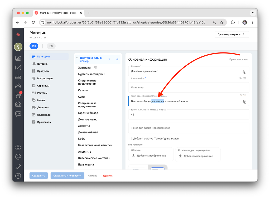
Task: Open Страницы menu item
Action: (x=49, y=86)
